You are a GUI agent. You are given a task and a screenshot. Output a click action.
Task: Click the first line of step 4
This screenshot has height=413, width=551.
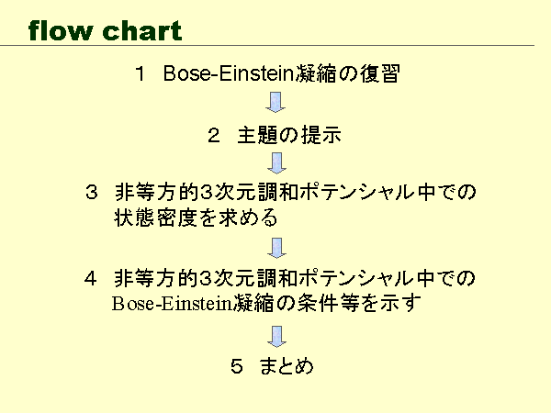click(x=295, y=278)
